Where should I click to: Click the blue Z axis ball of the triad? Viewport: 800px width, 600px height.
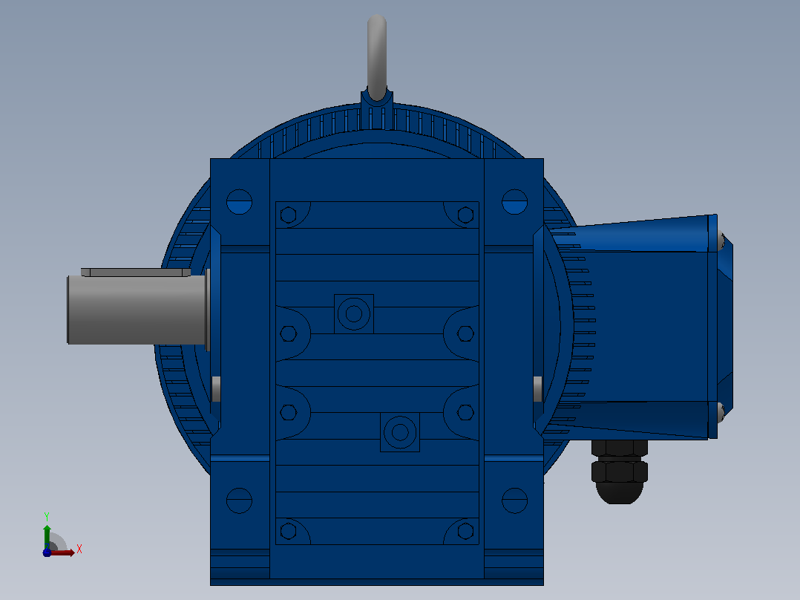click(47, 552)
